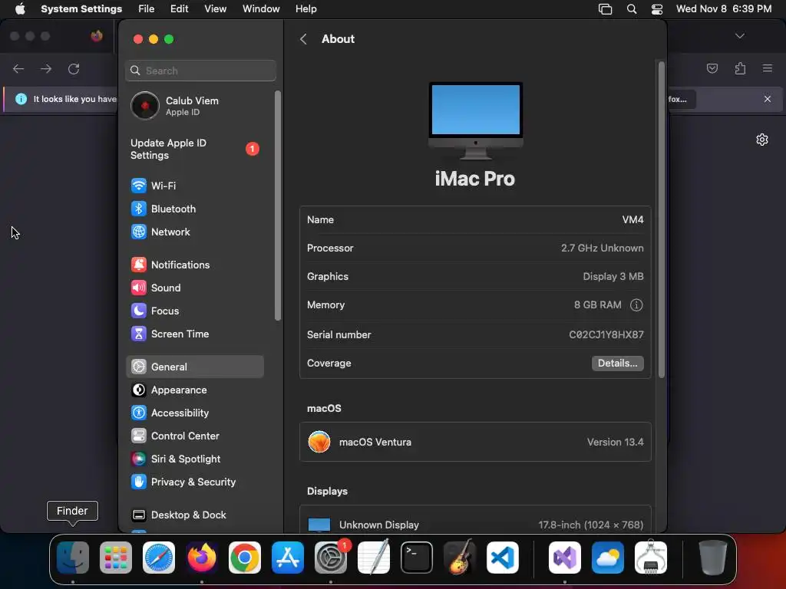Screen dimensions: 786x589
Task: Open Trash in the Dock
Action: point(713,558)
